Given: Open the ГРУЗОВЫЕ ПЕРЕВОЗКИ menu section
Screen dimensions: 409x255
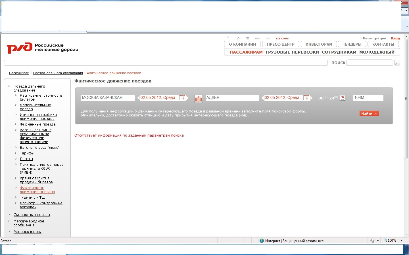Looking at the screenshot, I should (292, 52).
